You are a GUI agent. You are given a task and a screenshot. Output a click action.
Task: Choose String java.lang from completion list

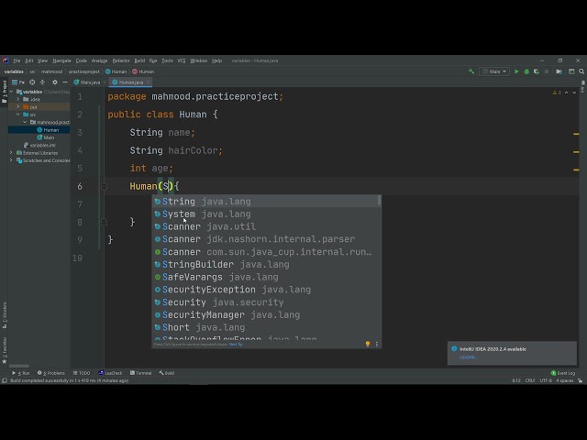click(x=267, y=202)
